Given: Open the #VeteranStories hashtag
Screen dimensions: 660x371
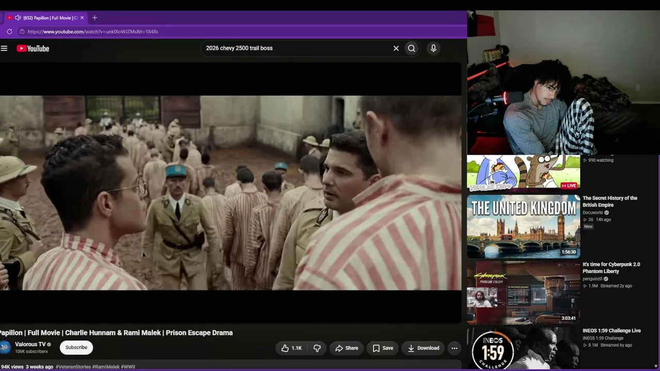Looking at the screenshot, I should (x=73, y=367).
